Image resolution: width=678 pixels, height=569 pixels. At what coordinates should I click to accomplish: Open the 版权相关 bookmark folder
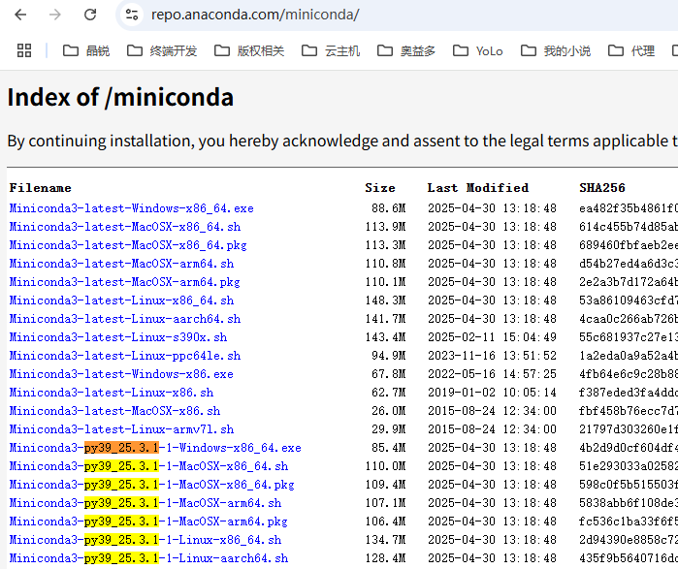(249, 51)
